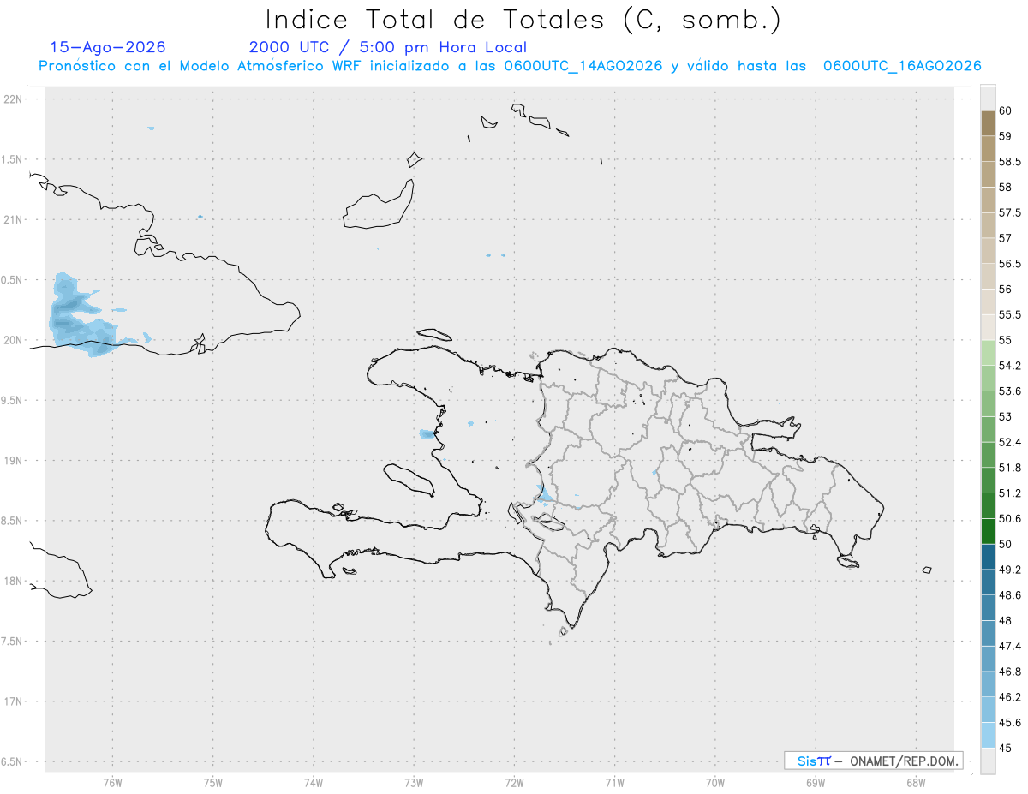Click the 'Pronóstico con el Modelo Atmosferico WRF' line
Image resolution: width=1028 pixels, height=794 pixels.
point(510,66)
